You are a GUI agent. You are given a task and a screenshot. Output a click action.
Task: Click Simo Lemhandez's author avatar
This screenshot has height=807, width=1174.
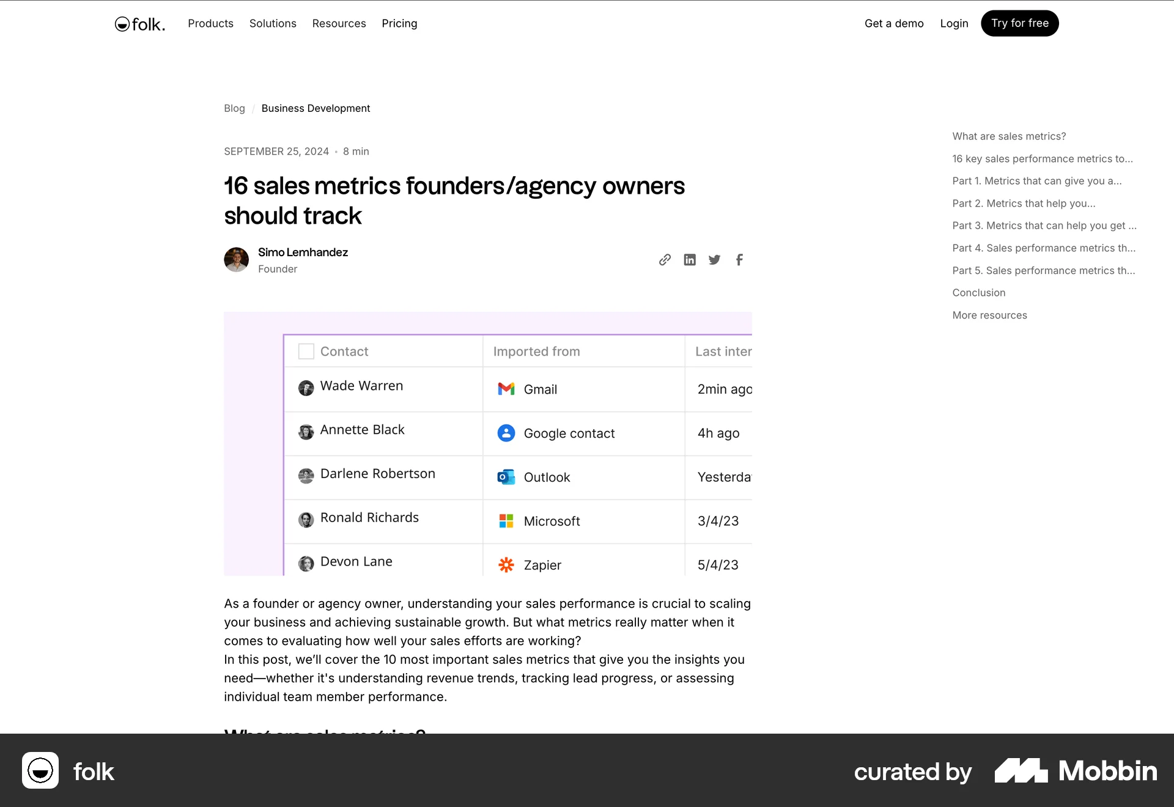tap(236, 259)
